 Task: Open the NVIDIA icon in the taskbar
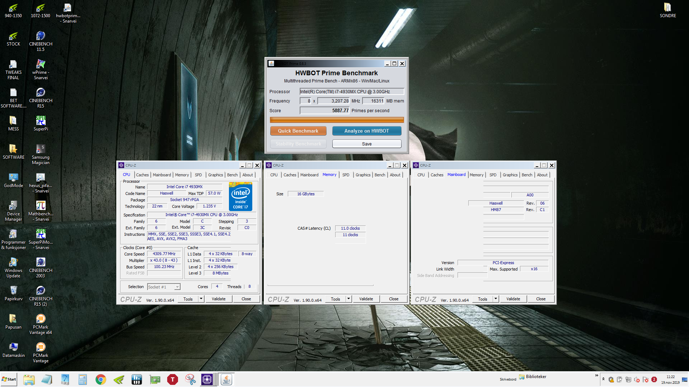click(119, 379)
